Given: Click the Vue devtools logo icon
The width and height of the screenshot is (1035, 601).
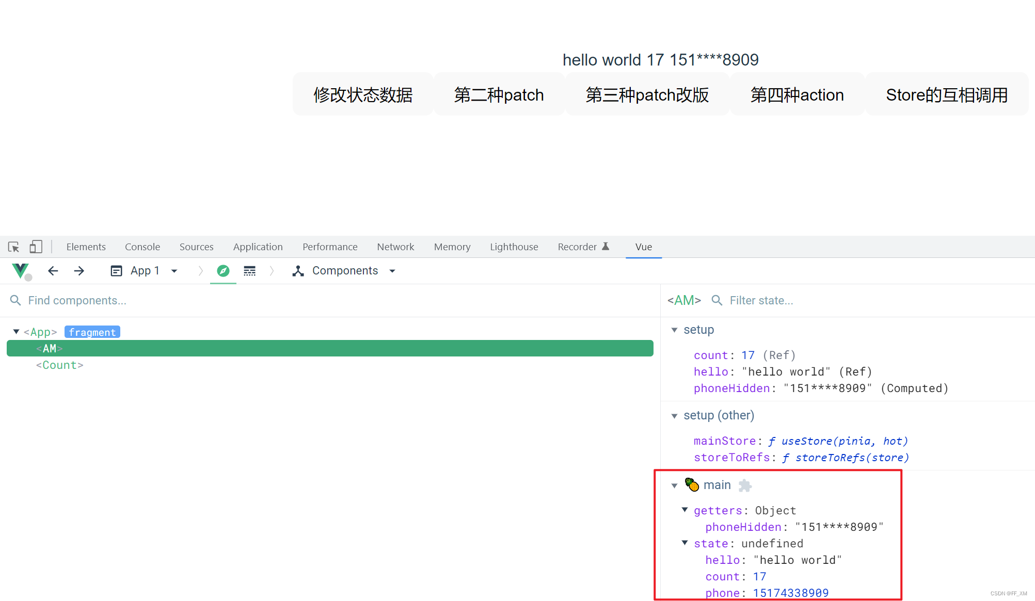Looking at the screenshot, I should click(x=21, y=270).
